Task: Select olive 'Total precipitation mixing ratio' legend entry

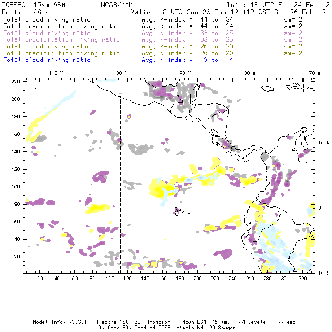Action: click(x=61, y=53)
